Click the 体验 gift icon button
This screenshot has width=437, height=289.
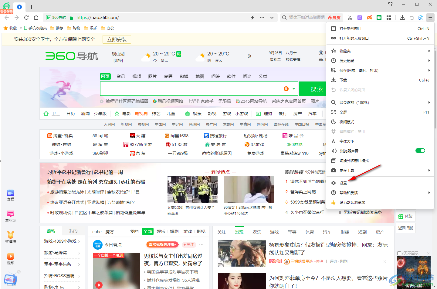click(x=405, y=216)
